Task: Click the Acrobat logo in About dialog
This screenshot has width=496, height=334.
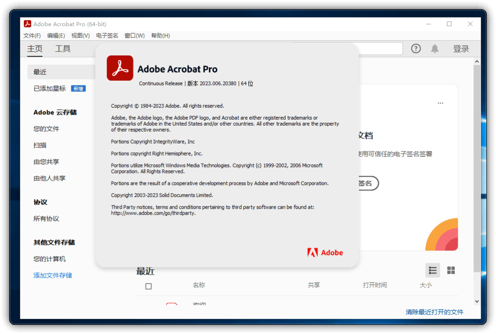Action: (x=120, y=68)
